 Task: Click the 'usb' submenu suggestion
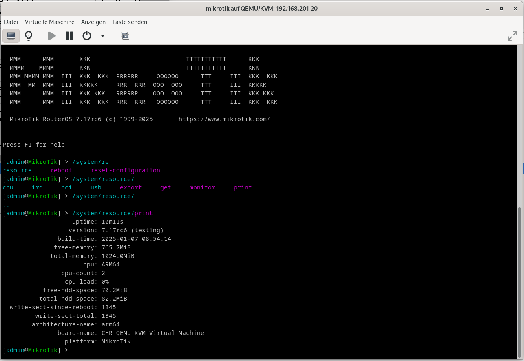(x=96, y=187)
